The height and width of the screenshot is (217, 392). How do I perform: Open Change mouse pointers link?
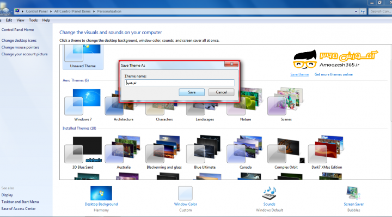click(20, 47)
